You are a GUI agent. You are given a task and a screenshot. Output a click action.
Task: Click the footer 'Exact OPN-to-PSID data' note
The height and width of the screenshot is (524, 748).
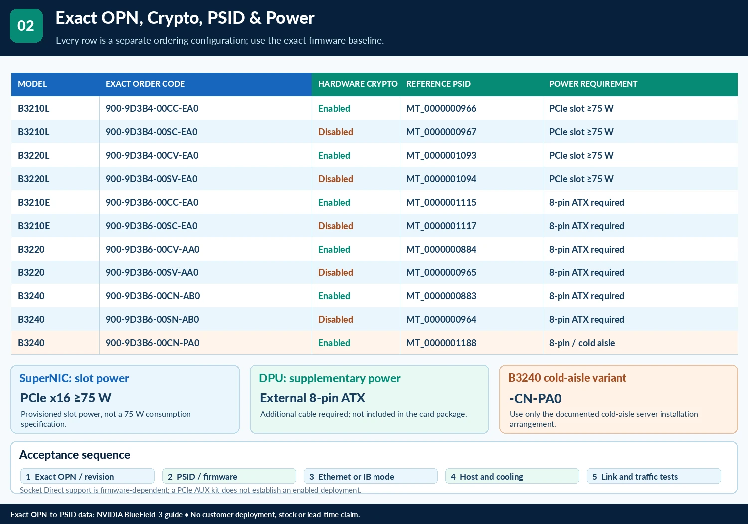coord(185,514)
